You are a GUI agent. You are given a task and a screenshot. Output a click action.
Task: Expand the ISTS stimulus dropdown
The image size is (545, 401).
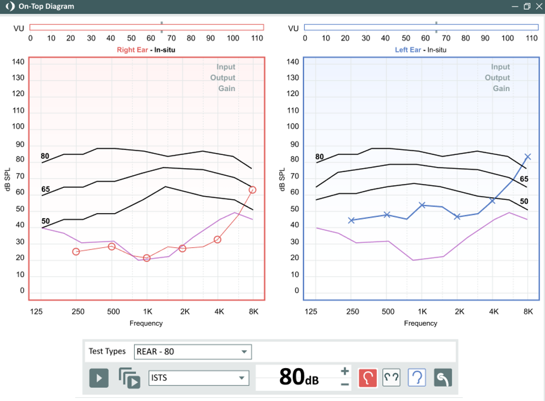pyautogui.click(x=199, y=378)
